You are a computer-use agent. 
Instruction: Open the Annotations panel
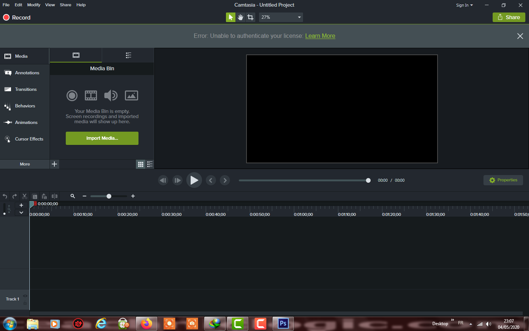pos(25,73)
